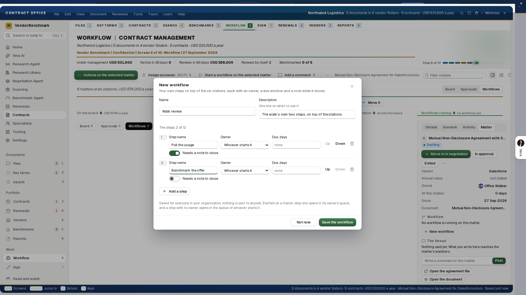
Task: Click the plus icon on Add a step
Action: tap(164, 191)
